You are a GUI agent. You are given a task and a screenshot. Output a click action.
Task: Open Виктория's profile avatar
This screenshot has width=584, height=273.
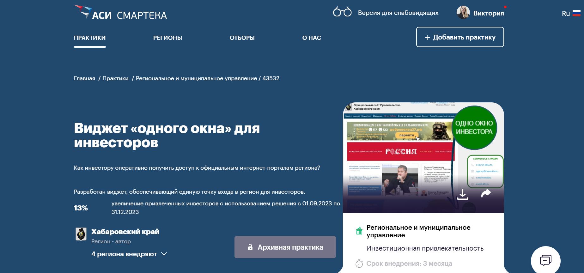point(463,13)
